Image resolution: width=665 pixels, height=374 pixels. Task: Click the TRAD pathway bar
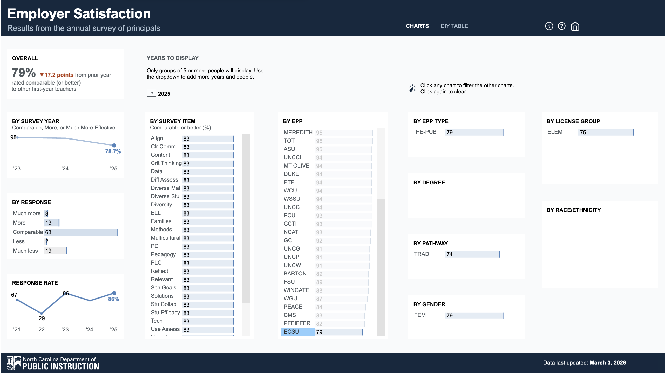point(472,254)
